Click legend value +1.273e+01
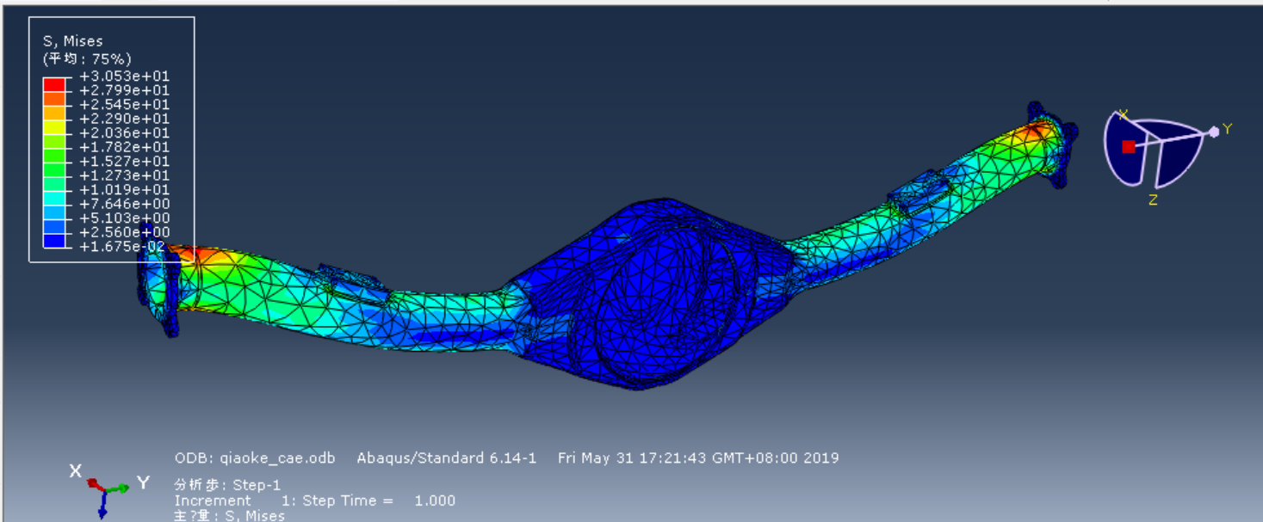The height and width of the screenshot is (522, 1263). (x=124, y=175)
